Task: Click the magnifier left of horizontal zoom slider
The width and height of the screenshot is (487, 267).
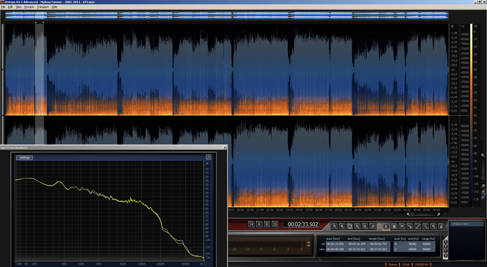Action: (408, 214)
